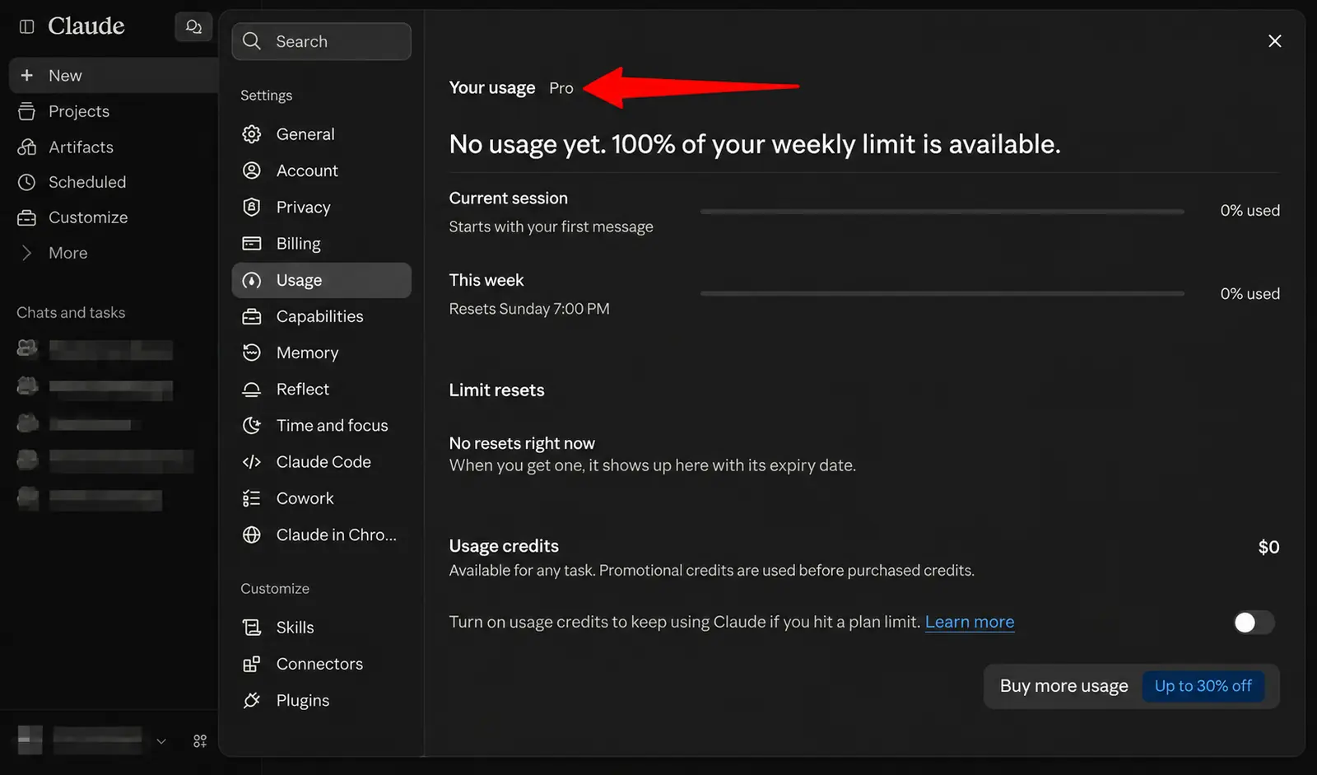Click the apps grid icon beside account name

[x=200, y=741]
